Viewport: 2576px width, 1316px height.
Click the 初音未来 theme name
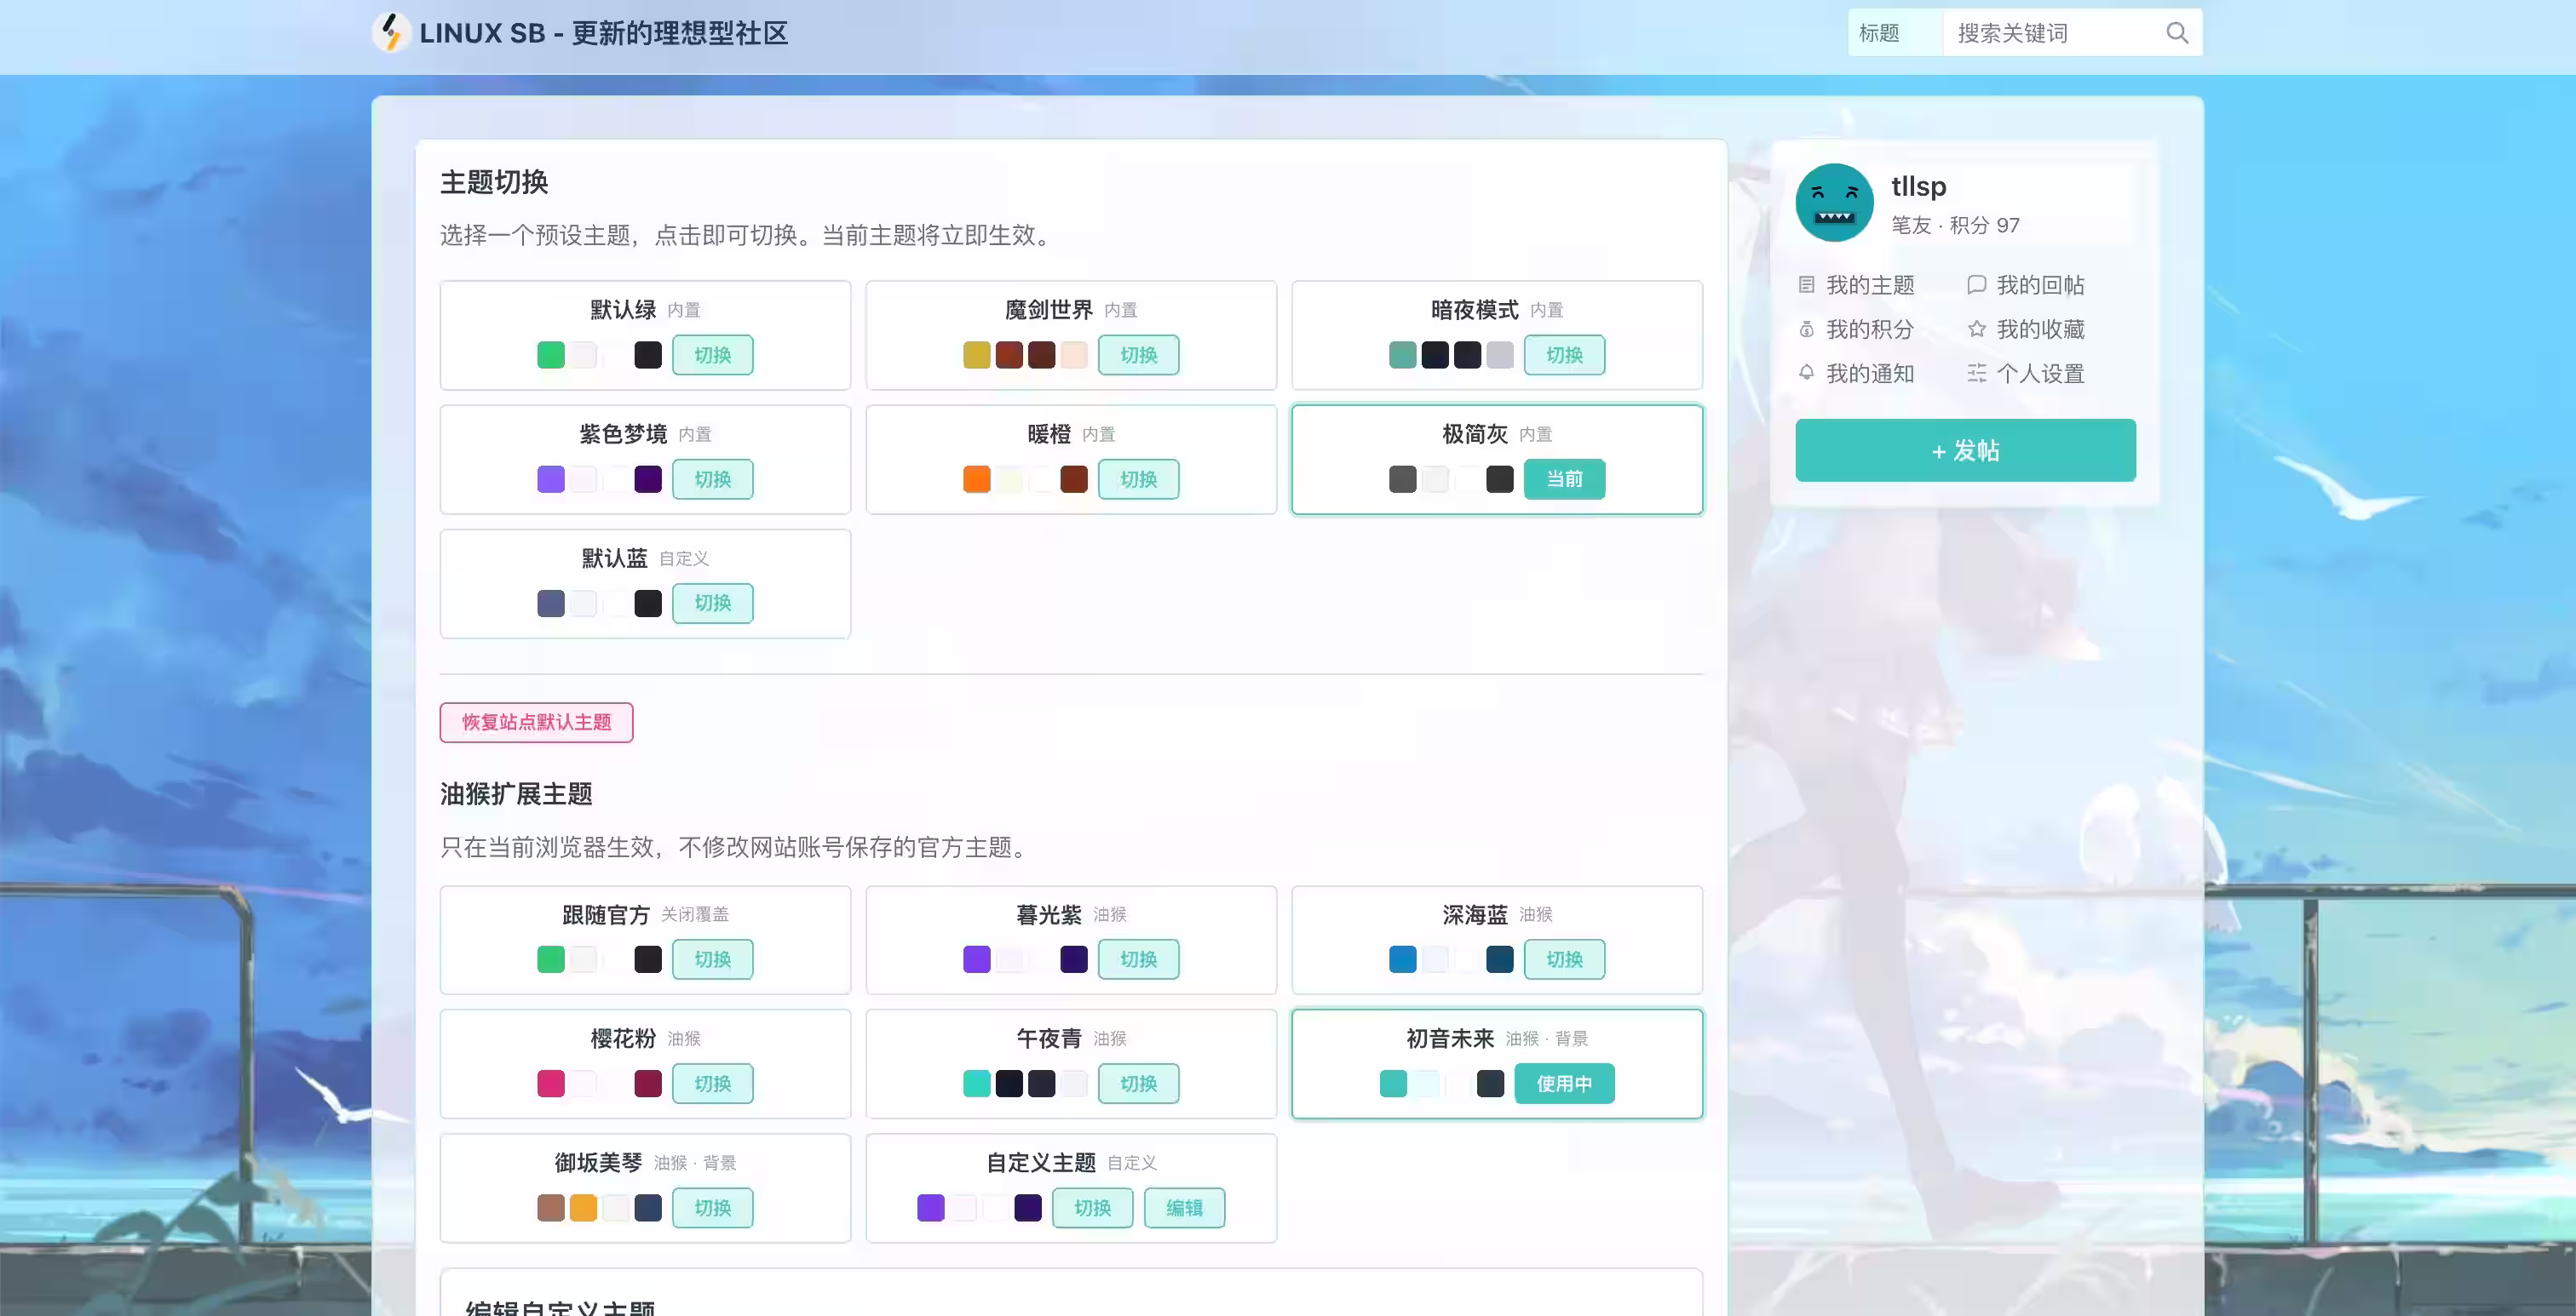pyautogui.click(x=1450, y=1038)
